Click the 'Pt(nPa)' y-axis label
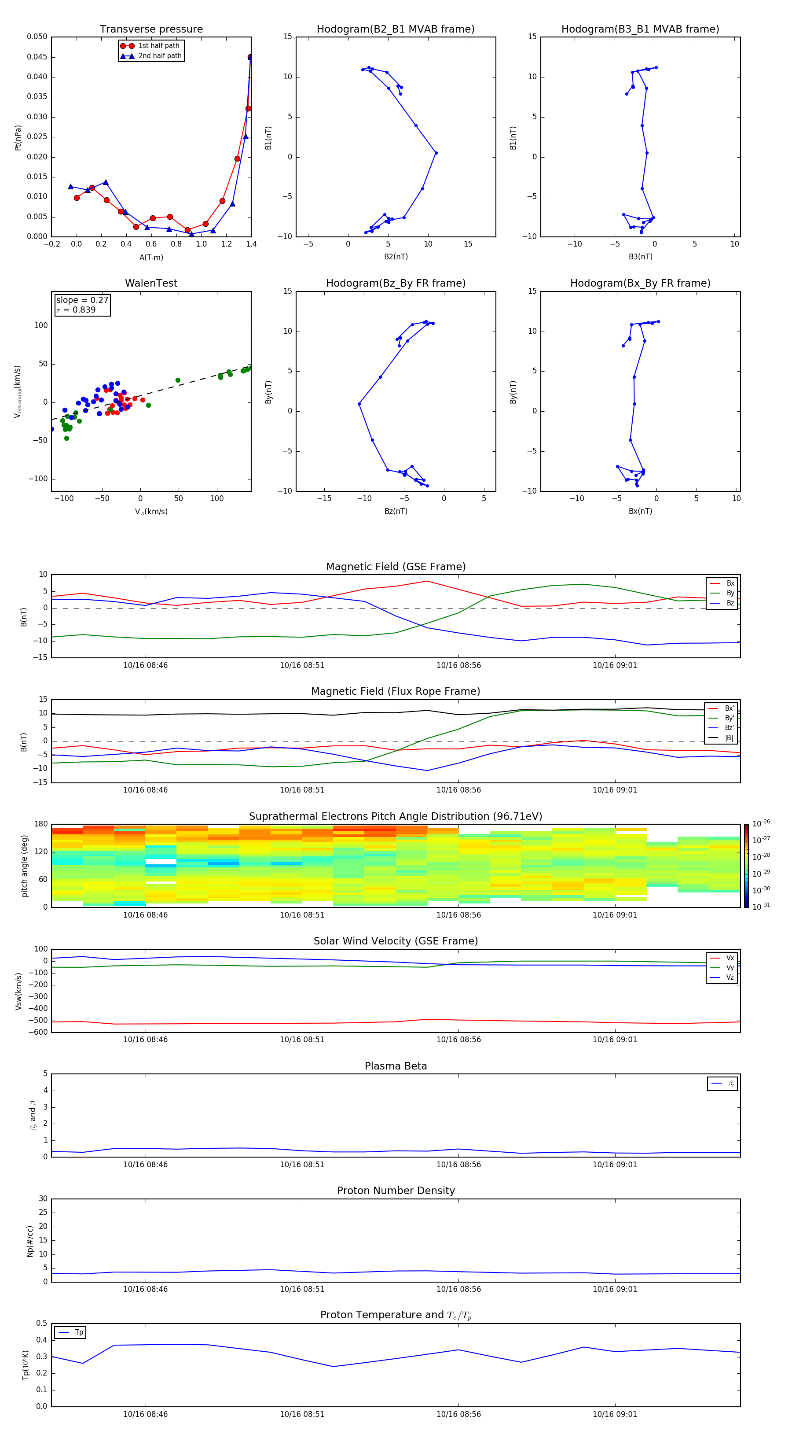Image resolution: width=792 pixels, height=1453 pixels. point(18,138)
